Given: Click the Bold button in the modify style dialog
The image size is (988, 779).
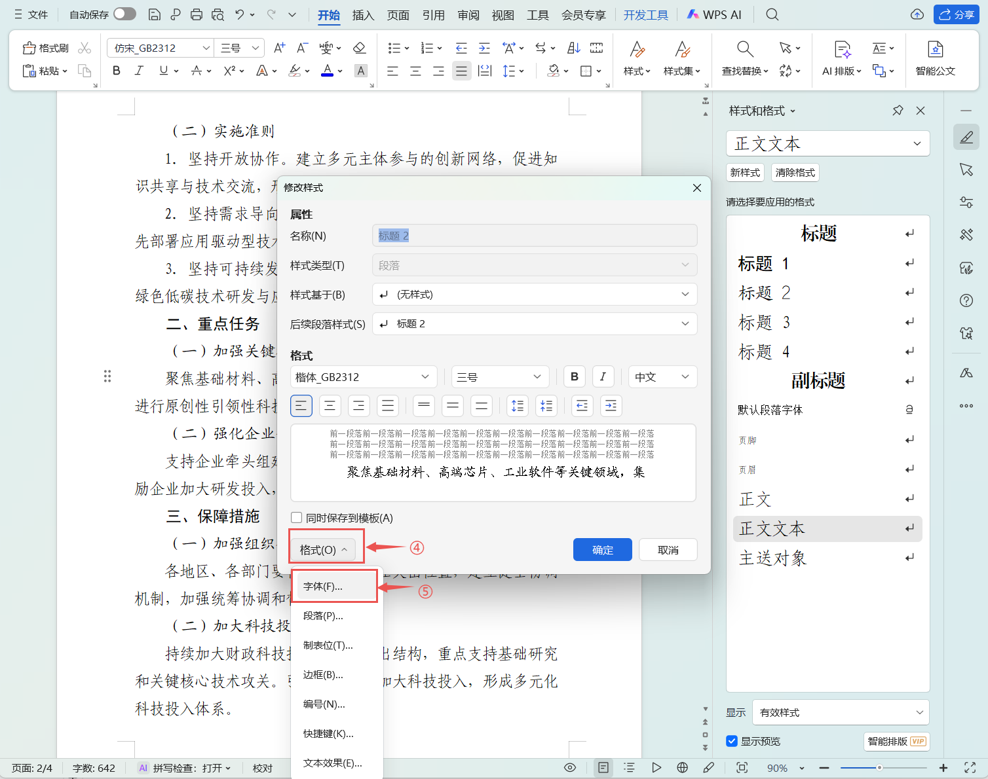Looking at the screenshot, I should point(574,377).
